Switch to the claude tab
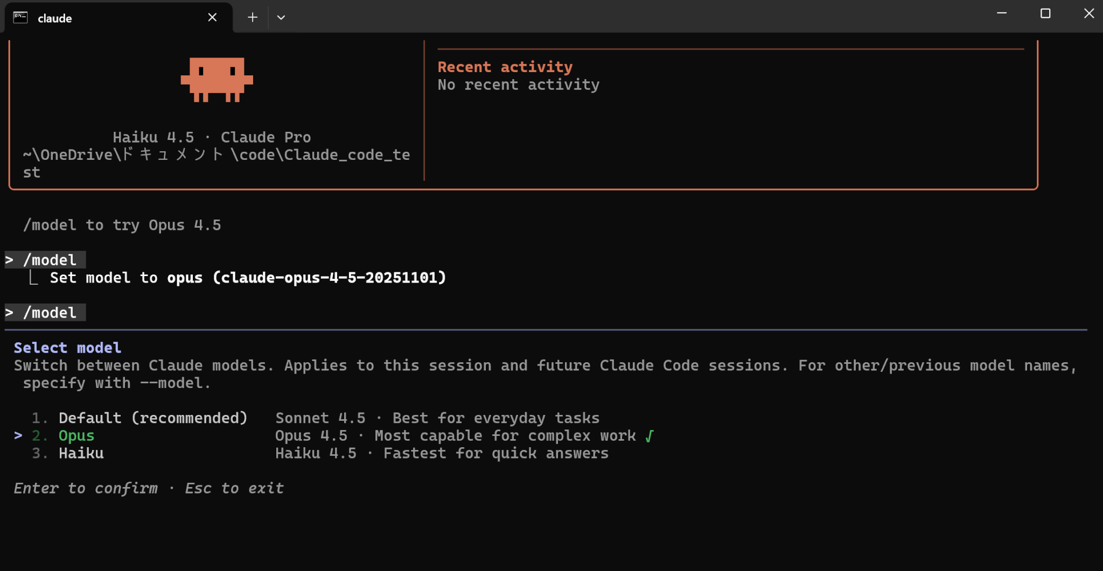Viewport: 1103px width, 571px height. 108,18
